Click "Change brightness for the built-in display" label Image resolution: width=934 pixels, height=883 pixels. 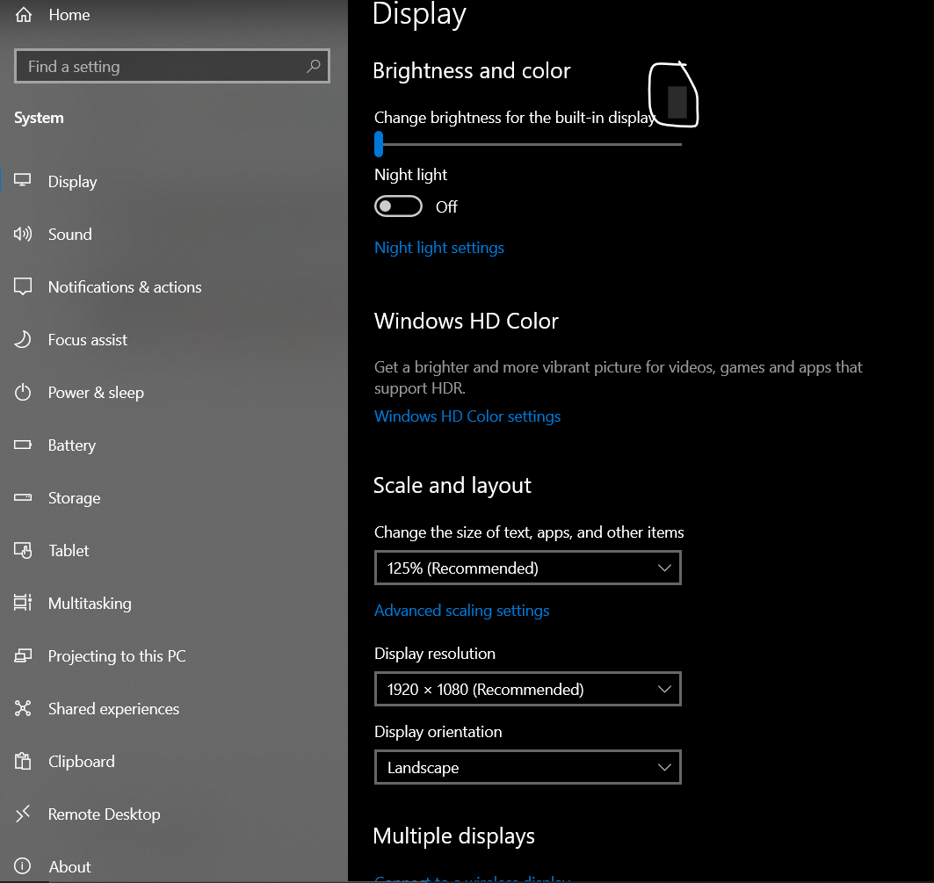[x=515, y=118]
